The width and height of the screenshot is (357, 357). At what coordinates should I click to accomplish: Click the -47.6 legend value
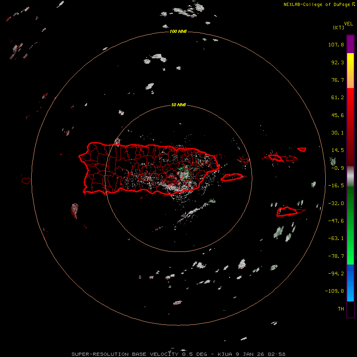(x=336, y=221)
